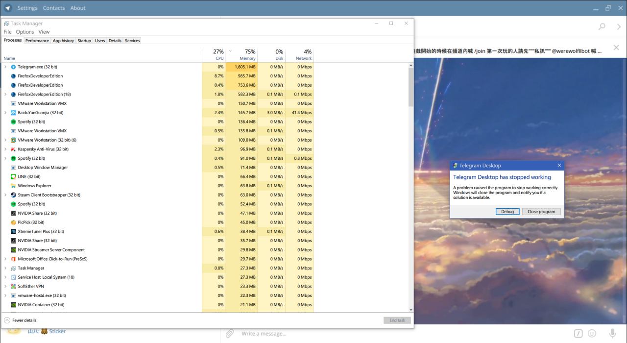Switch to the Performance tab

(37, 41)
